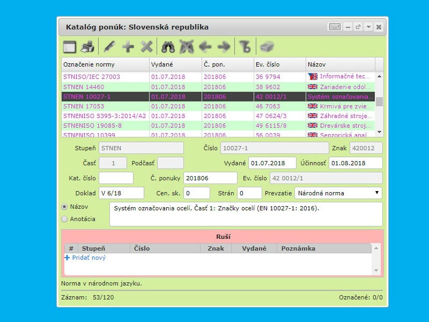Print the catalog with printer icon
The height and width of the screenshot is (322, 429).
pos(87,47)
